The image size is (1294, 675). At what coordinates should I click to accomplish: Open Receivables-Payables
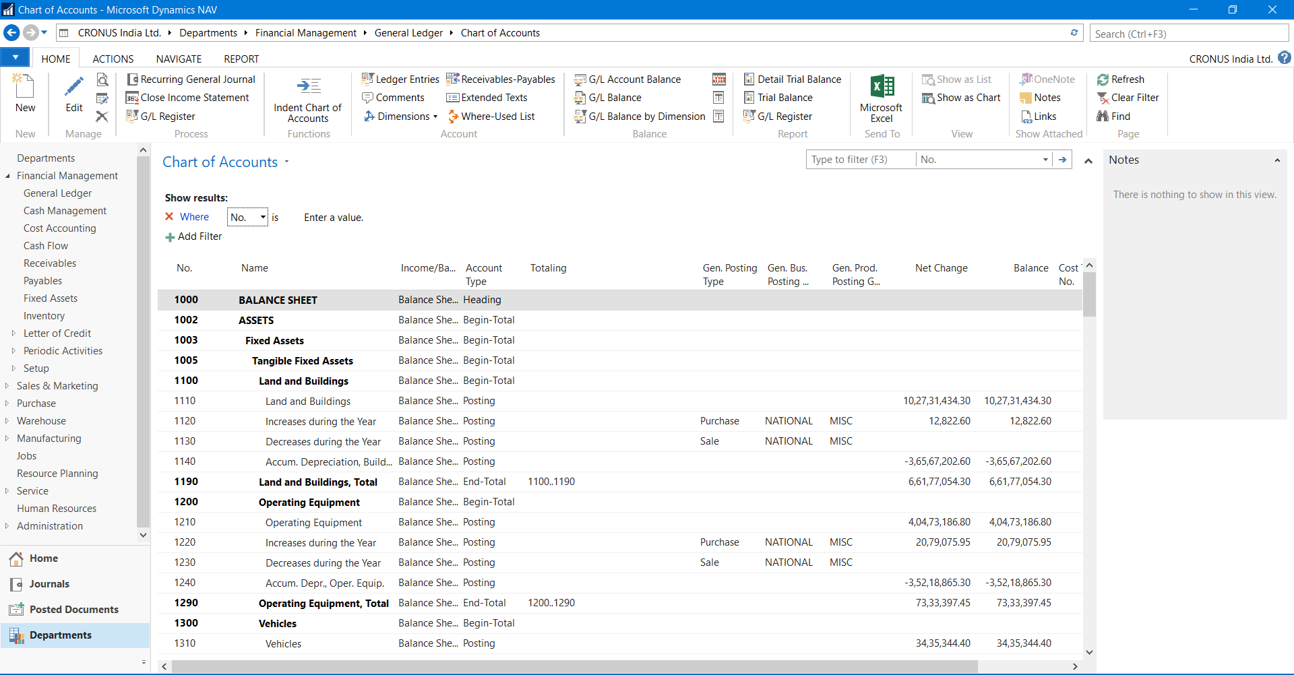coord(501,79)
